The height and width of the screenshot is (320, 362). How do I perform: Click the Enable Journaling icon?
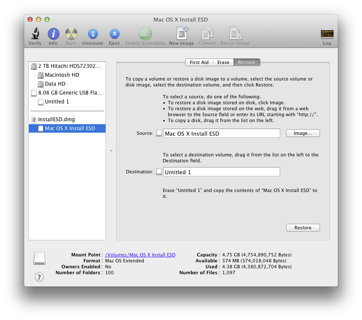click(x=145, y=33)
